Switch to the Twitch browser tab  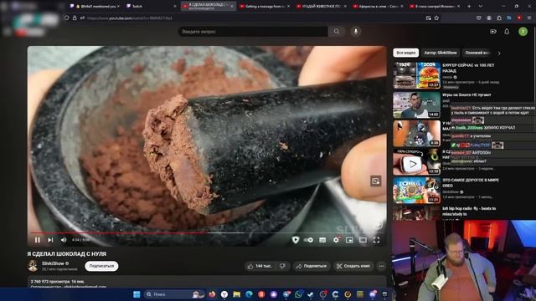(151, 6)
